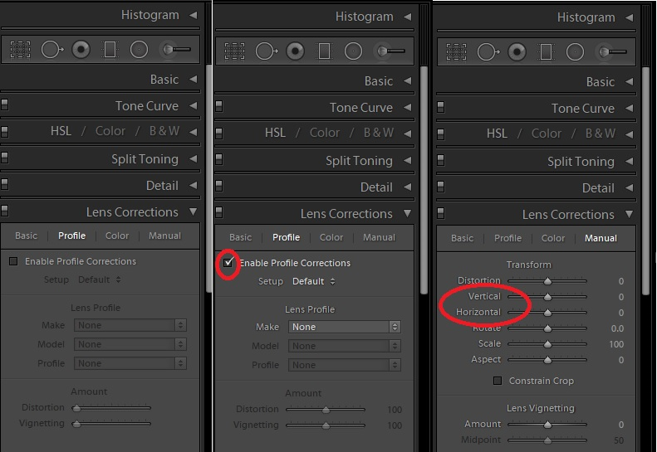
Task: Adjust Rotate slider
Action: coord(547,328)
